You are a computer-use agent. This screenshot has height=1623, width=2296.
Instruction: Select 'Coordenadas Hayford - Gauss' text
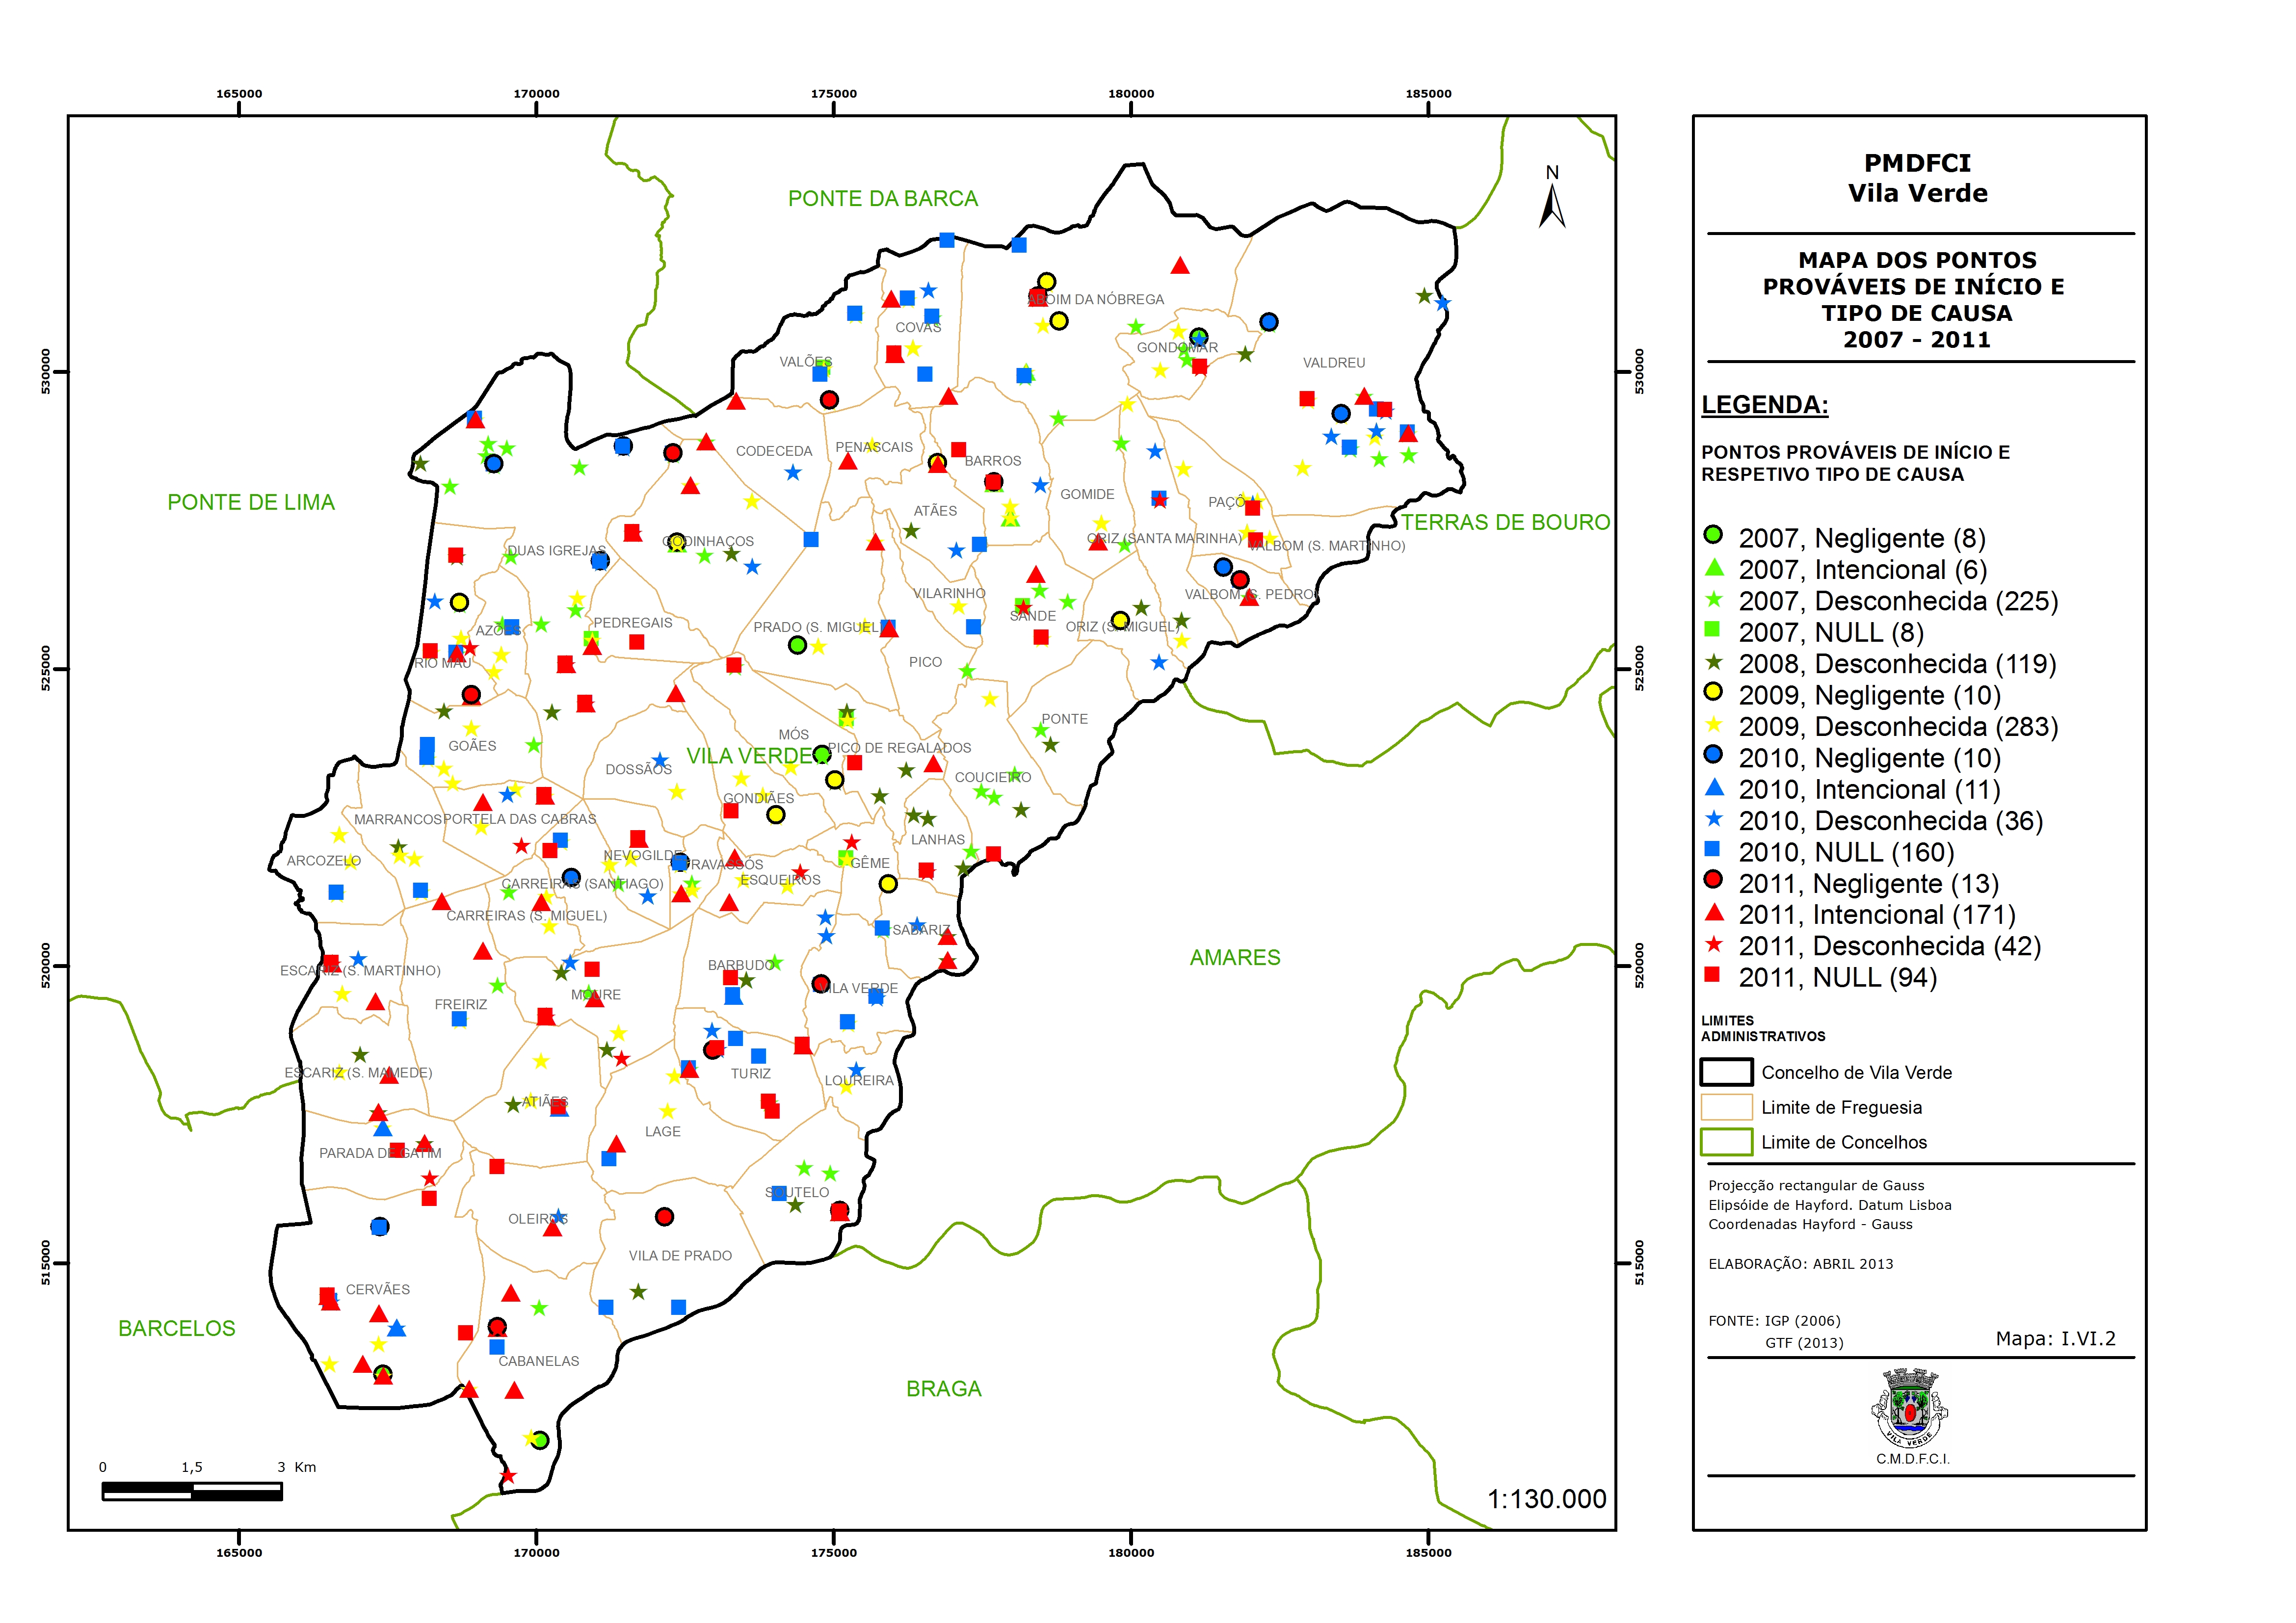[1810, 1224]
